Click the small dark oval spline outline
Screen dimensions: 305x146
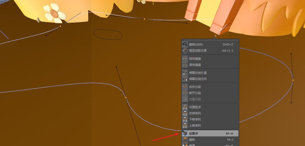coord(108,35)
